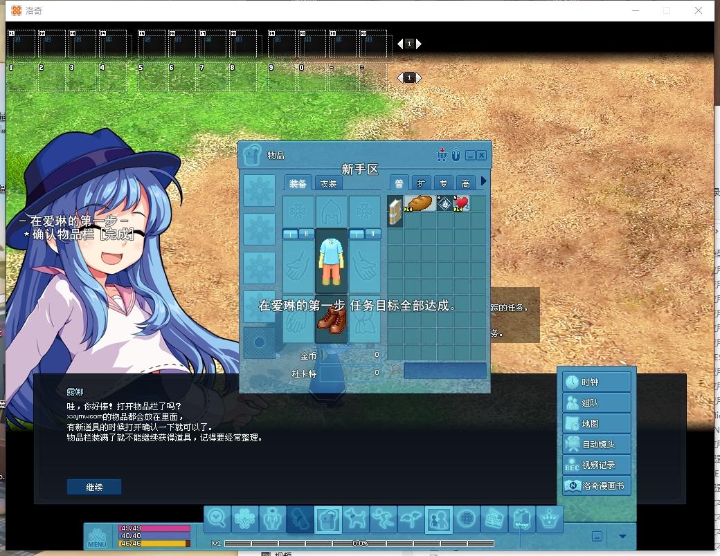Image resolution: width=720 pixels, height=556 pixels.
Task: Select the 高 inventory bag tab
Action: point(466,183)
